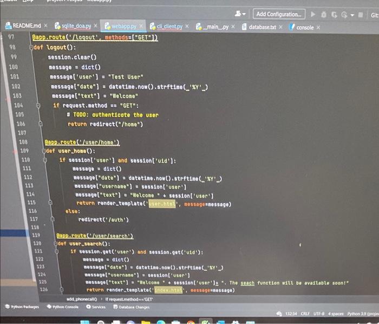The width and height of the screenshot is (379, 324).
Task: Click the TODO: authenticate the user comment
Action: click(x=113, y=115)
